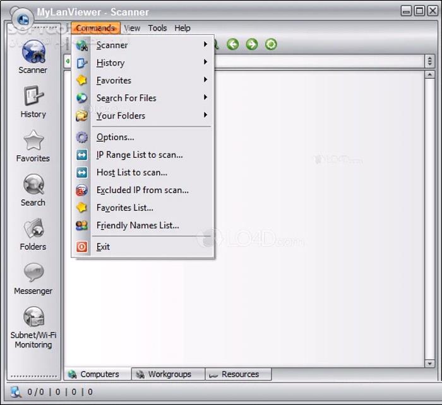Click scrollbar down arrow in main pane
Viewport: 442px width, 405px height.
click(429, 363)
